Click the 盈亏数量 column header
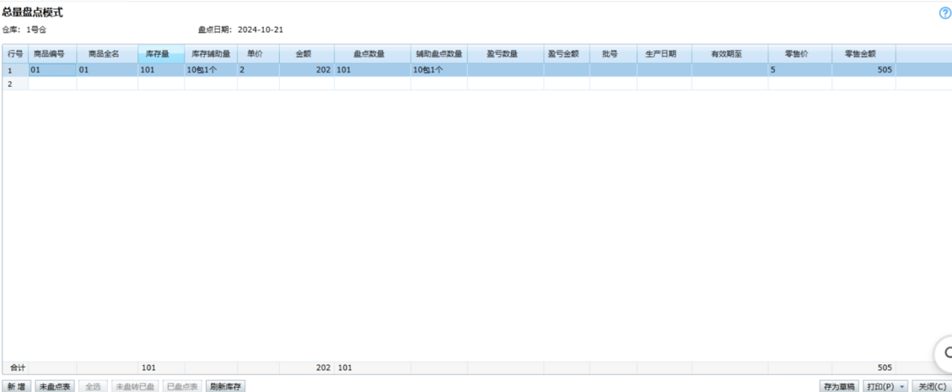This screenshot has width=952, height=392. pyautogui.click(x=504, y=54)
